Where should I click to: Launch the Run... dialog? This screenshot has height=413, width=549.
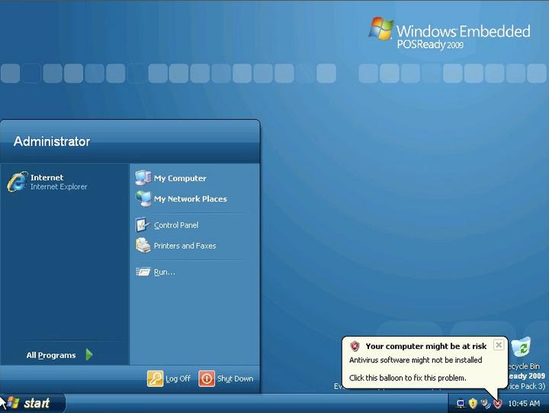coord(164,272)
